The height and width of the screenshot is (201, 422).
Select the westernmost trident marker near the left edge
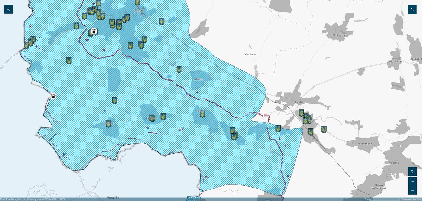[26, 45]
